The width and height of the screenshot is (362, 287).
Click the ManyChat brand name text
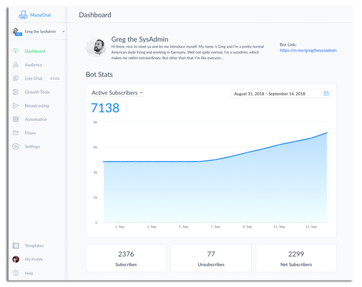pyautogui.click(x=40, y=15)
